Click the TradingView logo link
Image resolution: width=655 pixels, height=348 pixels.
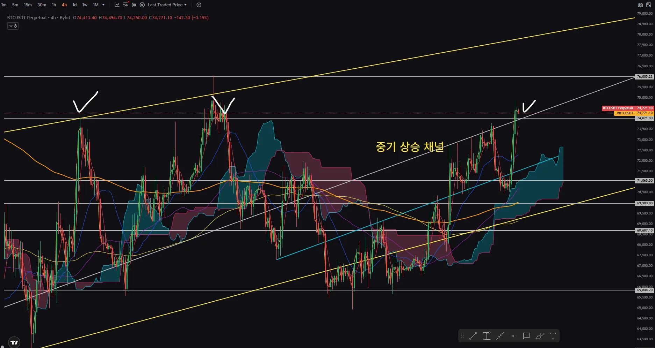[14, 342]
